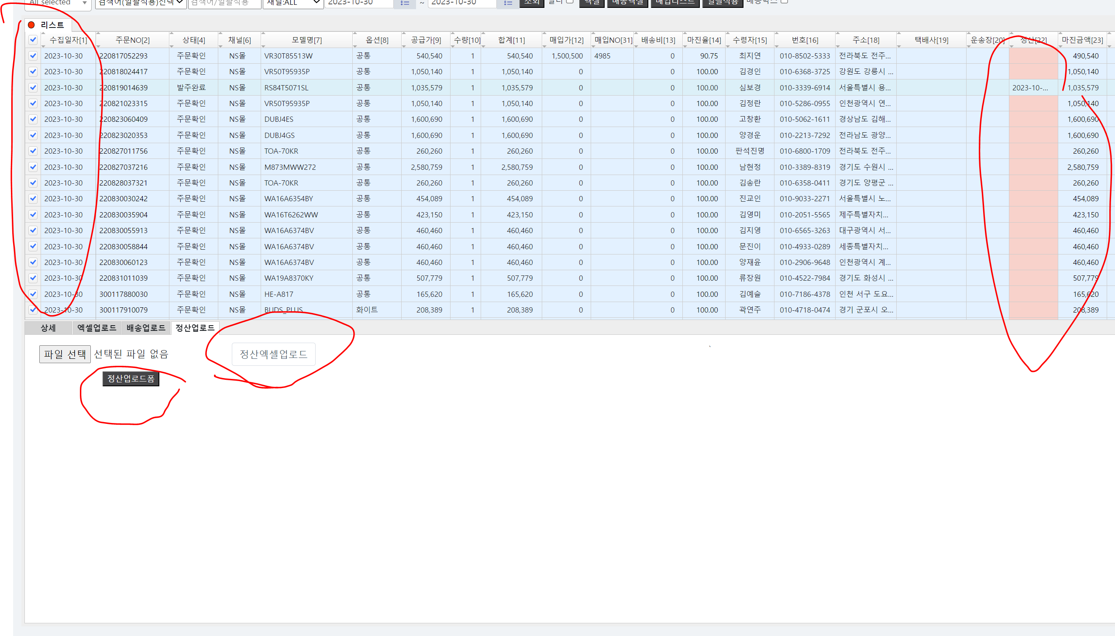Click the 정산업로드폼 button
Viewport: 1115px width, 636px height.
131,379
